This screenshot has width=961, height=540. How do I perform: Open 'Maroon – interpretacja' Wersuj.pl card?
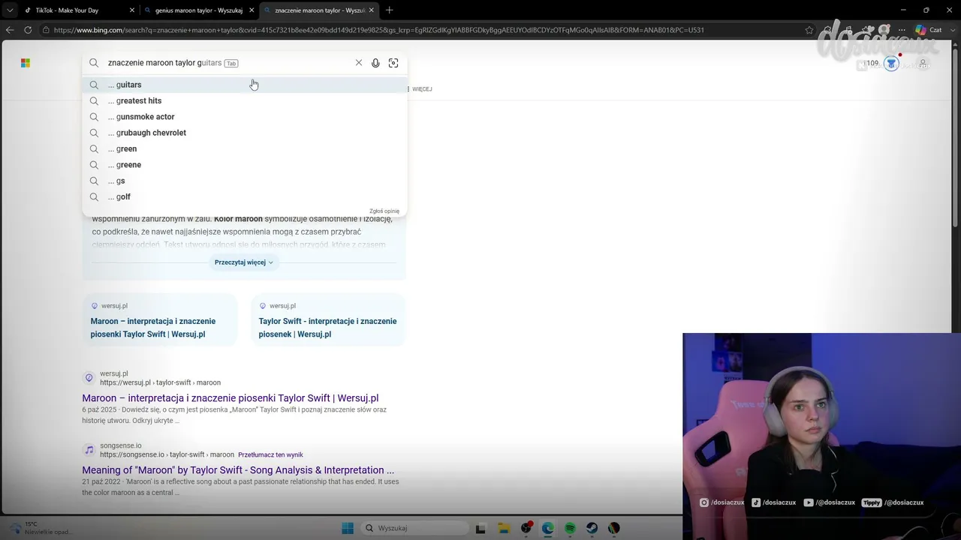click(160, 320)
